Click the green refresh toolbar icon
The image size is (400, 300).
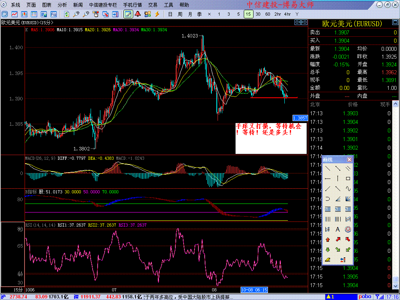pos(66,14)
